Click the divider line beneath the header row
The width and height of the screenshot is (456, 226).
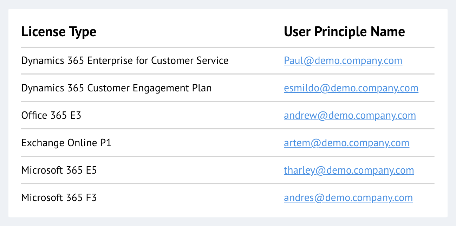point(228,47)
